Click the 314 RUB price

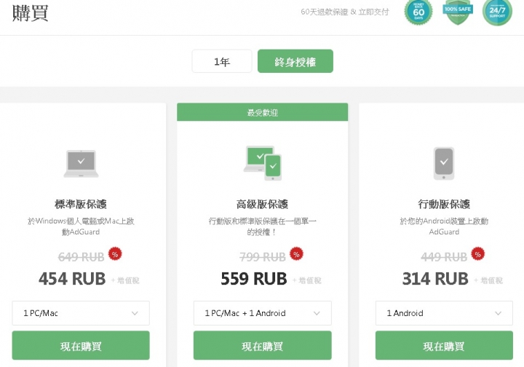pyautogui.click(x=435, y=279)
